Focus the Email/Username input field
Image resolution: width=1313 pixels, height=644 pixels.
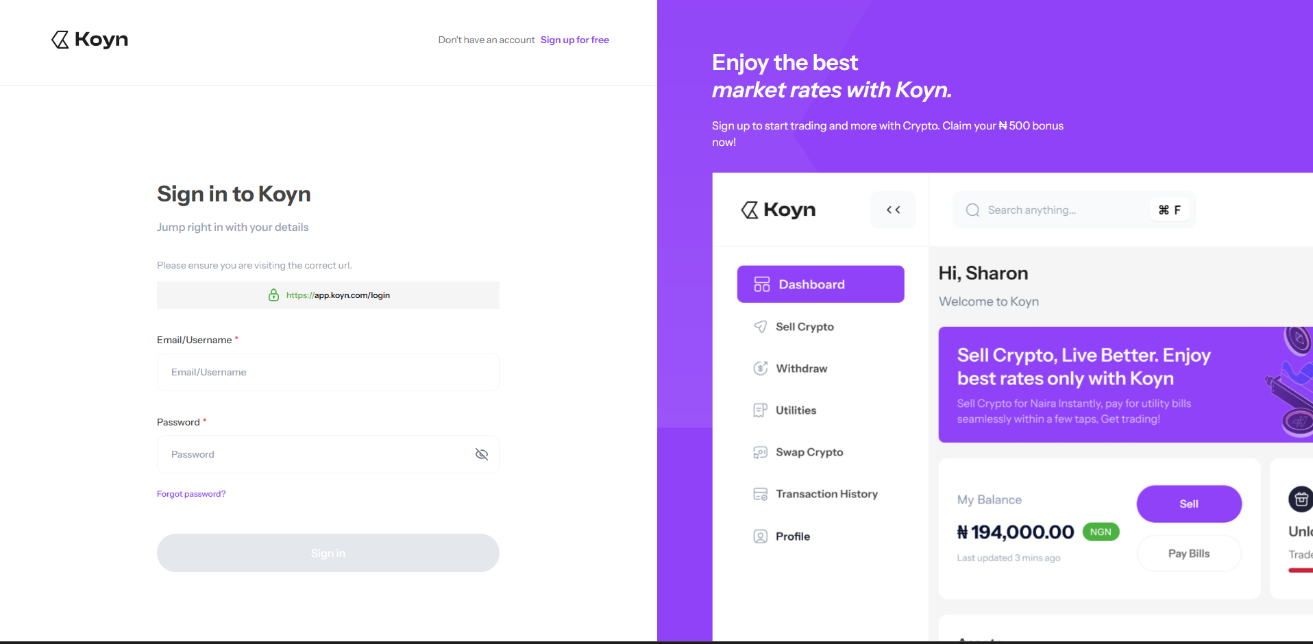[328, 372]
